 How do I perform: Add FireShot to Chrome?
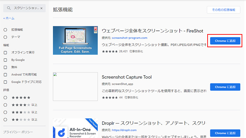coord(225,41)
